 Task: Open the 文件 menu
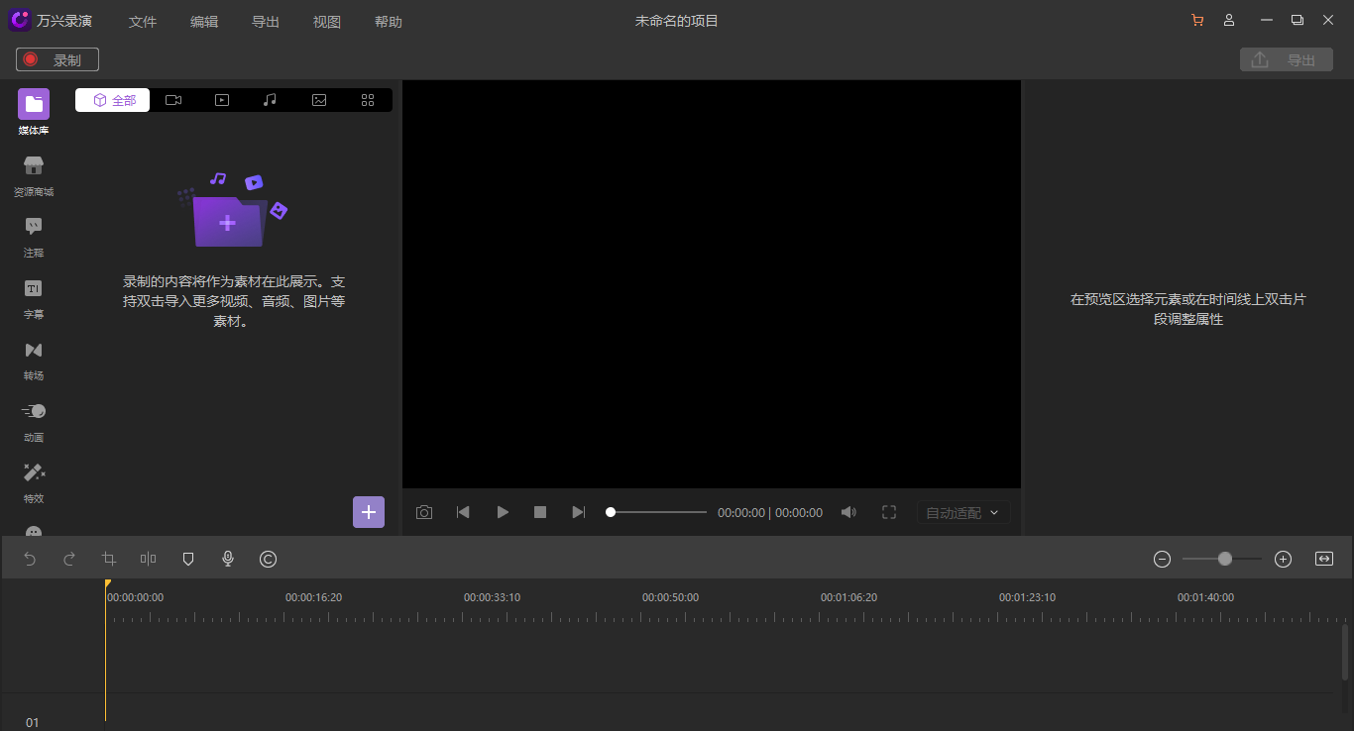pos(143,22)
